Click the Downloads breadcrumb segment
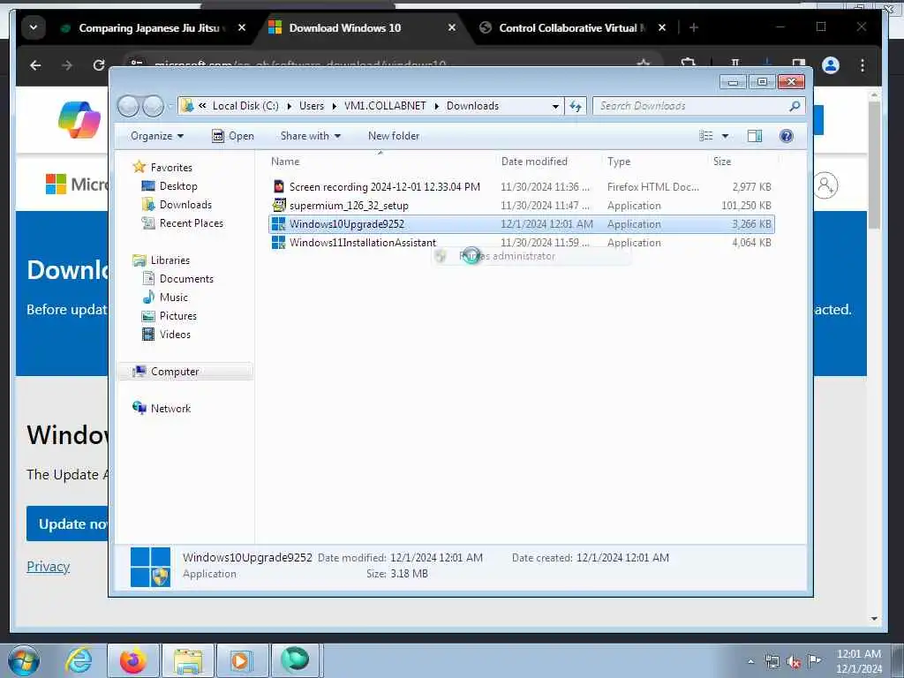The height and width of the screenshot is (678, 904). tap(473, 106)
